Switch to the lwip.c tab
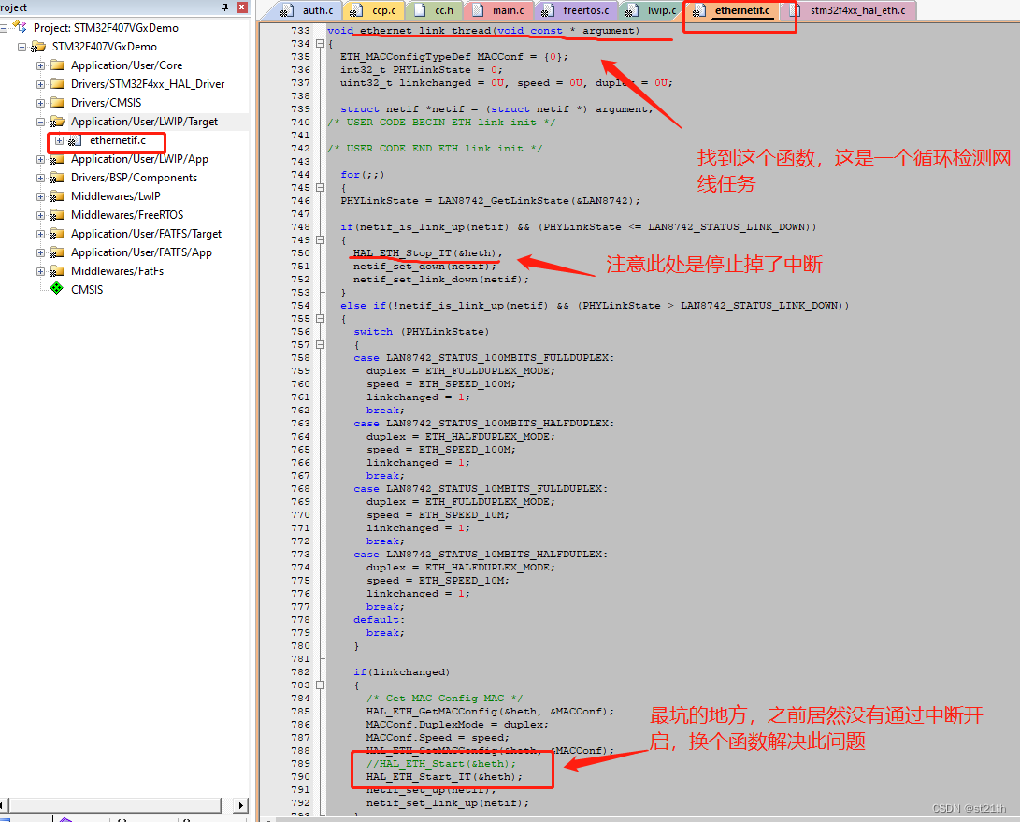1020x822 pixels. (x=661, y=10)
